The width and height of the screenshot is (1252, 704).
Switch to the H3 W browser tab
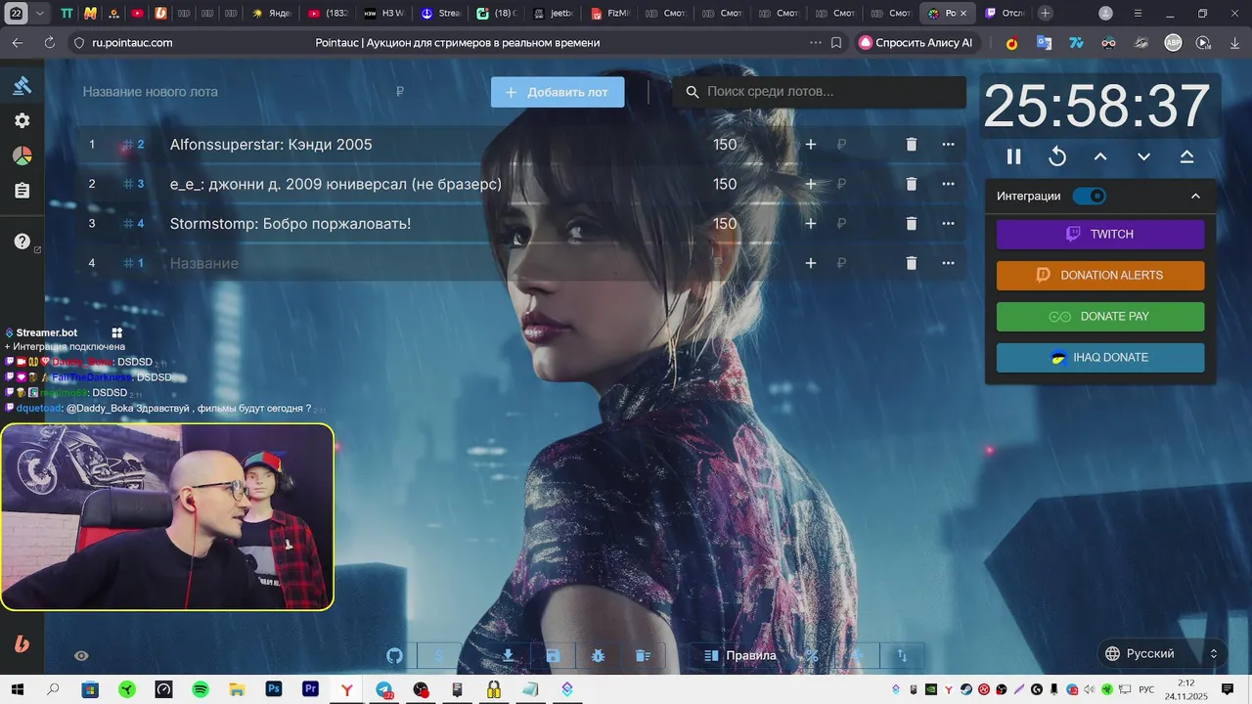pyautogui.click(x=385, y=14)
